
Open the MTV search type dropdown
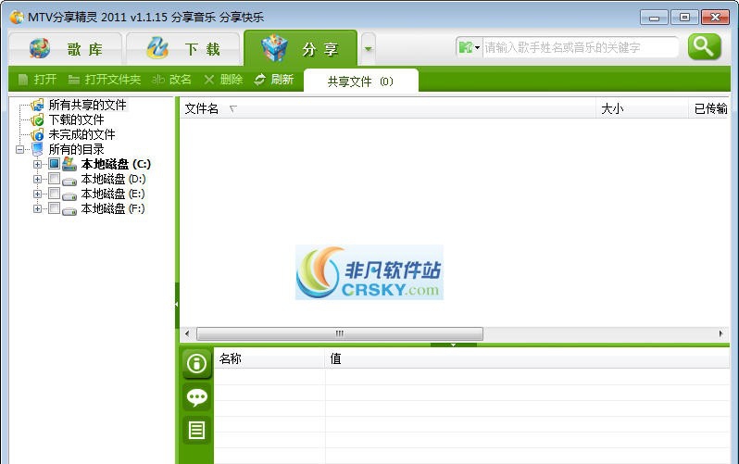point(470,47)
